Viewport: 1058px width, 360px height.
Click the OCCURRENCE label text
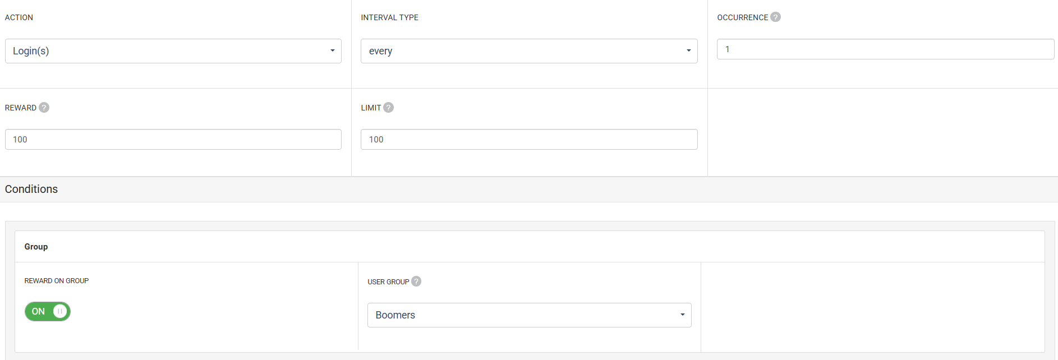pyautogui.click(x=742, y=17)
